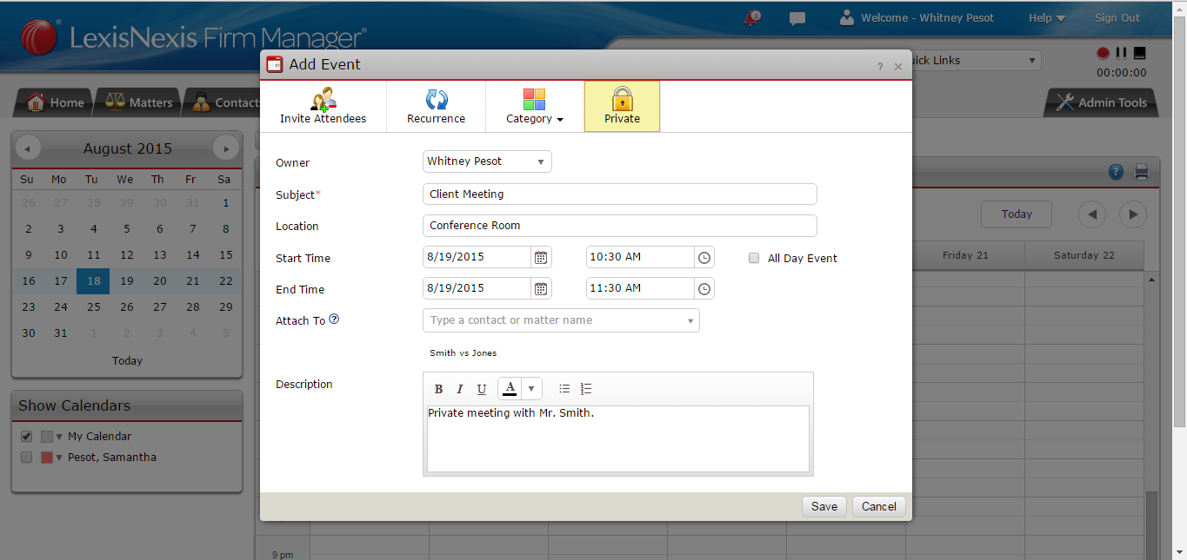
Task: Click Smith vs Jones attached matter
Action: 463,353
